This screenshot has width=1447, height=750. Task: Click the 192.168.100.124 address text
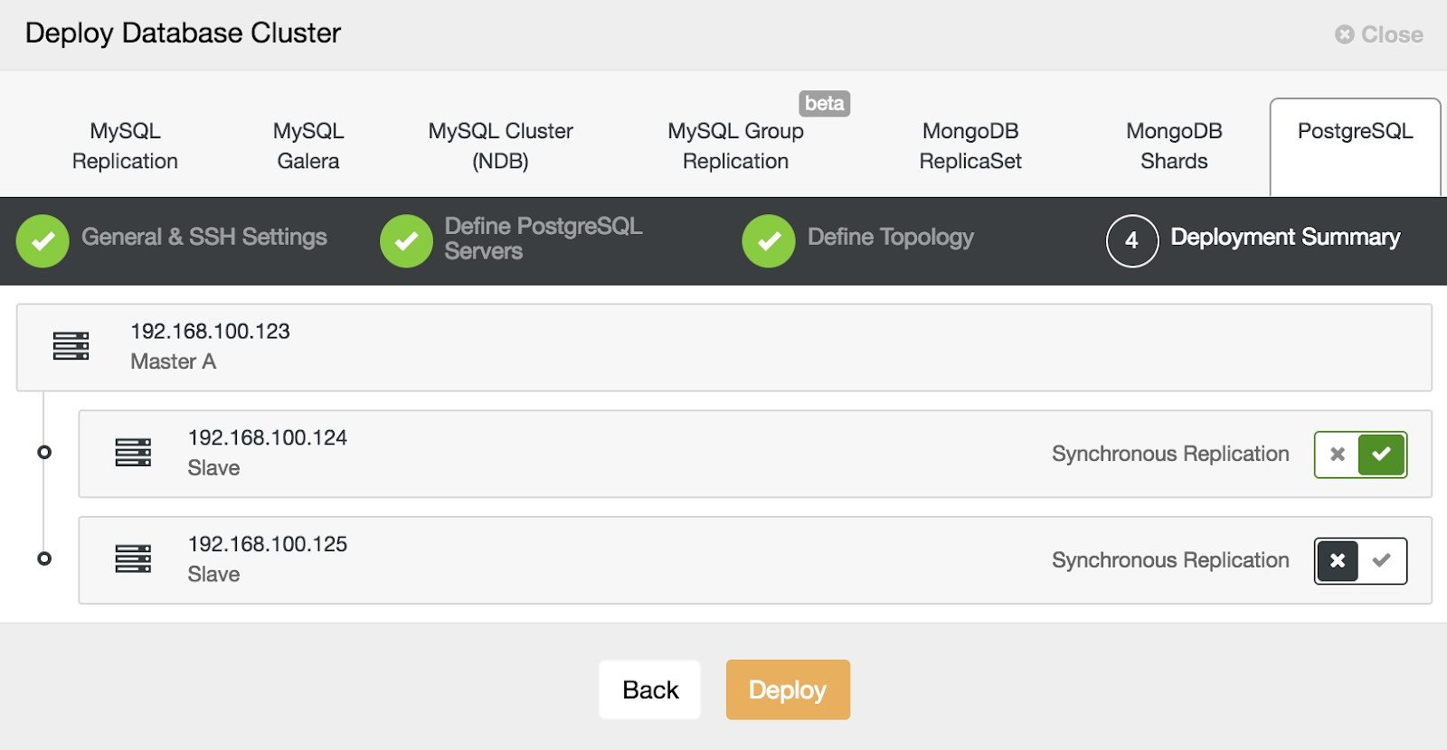tap(268, 438)
